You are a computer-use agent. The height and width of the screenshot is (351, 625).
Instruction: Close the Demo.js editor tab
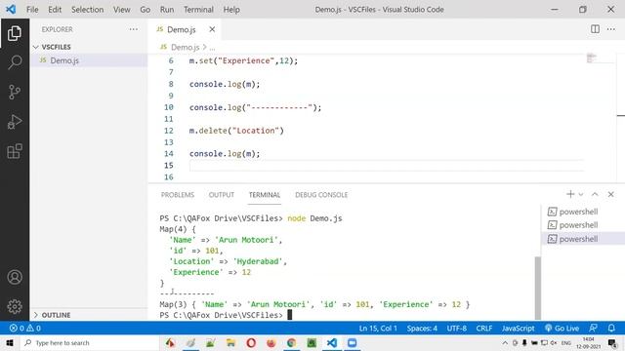point(212,29)
